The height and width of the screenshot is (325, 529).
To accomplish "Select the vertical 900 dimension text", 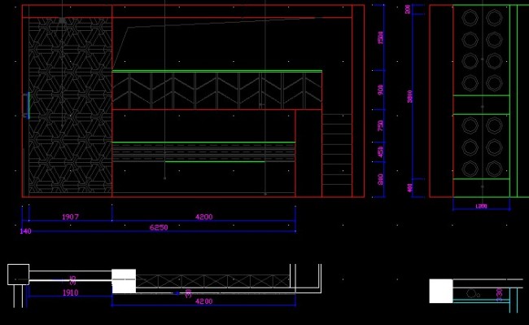I will (x=381, y=90).
